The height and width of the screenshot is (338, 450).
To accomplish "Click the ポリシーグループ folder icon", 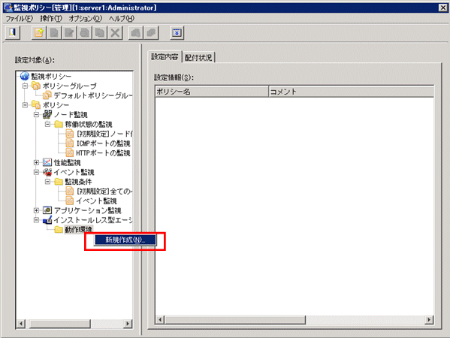I will point(36,86).
